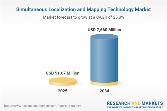Viewport: 167px width, 111px height.
Task: Click the word RESEARCH in the logo
Action: point(119,103)
